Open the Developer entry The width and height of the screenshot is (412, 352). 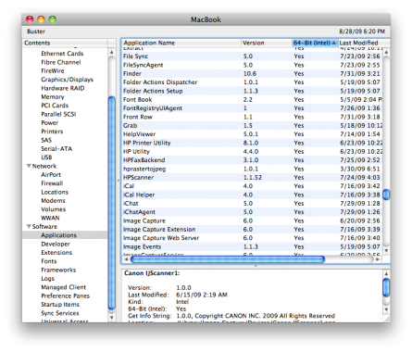pyautogui.click(x=56, y=244)
